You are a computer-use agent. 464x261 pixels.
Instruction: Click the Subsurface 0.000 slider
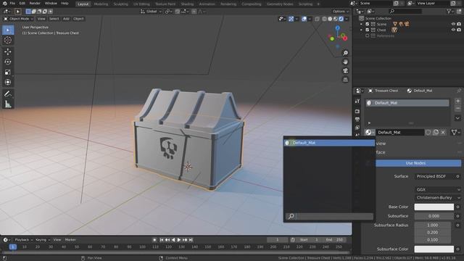pos(434,216)
